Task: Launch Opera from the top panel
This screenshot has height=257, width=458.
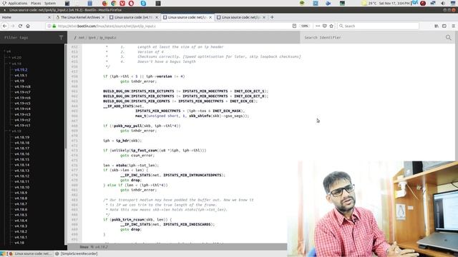Action: pyautogui.click(x=131, y=3)
